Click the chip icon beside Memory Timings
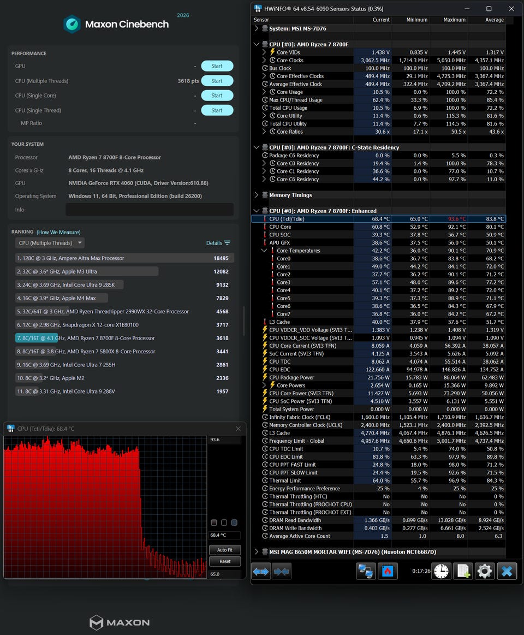524x635 pixels. point(265,195)
